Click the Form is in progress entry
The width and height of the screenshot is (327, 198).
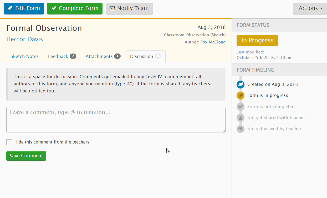pyautogui.click(x=268, y=96)
